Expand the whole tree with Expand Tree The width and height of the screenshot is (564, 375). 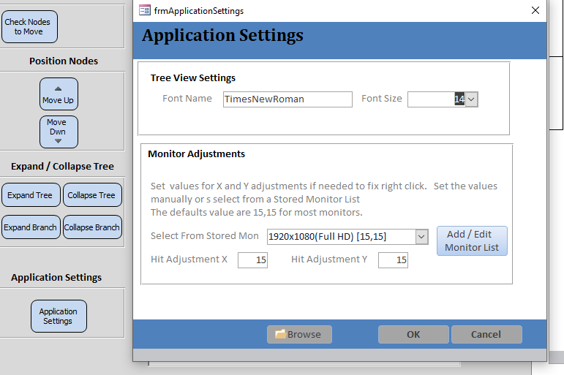pyautogui.click(x=31, y=195)
